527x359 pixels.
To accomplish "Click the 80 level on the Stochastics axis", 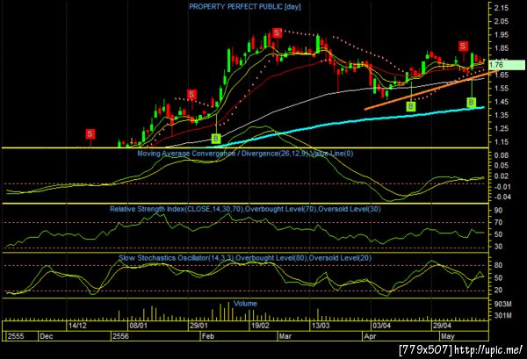I will [498, 265].
